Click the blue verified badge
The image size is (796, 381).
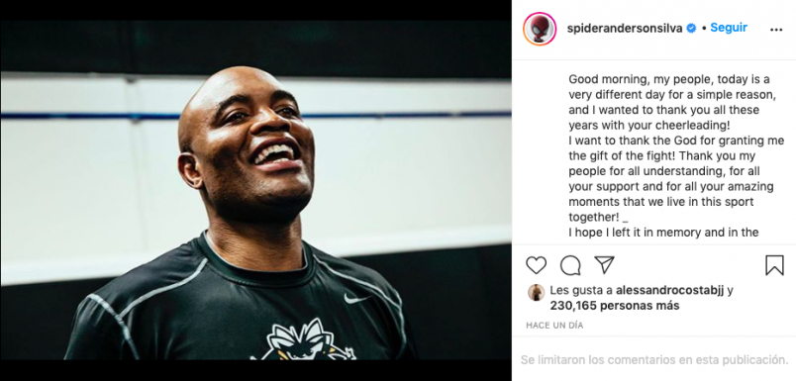pyautogui.click(x=691, y=29)
